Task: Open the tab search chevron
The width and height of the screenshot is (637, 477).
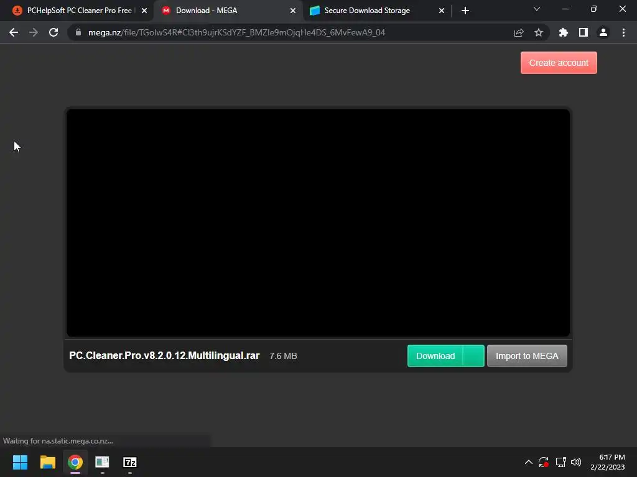Action: tap(537, 9)
